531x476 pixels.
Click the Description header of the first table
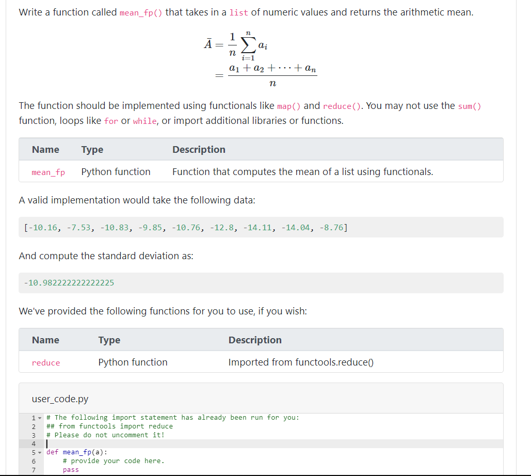pyautogui.click(x=199, y=149)
